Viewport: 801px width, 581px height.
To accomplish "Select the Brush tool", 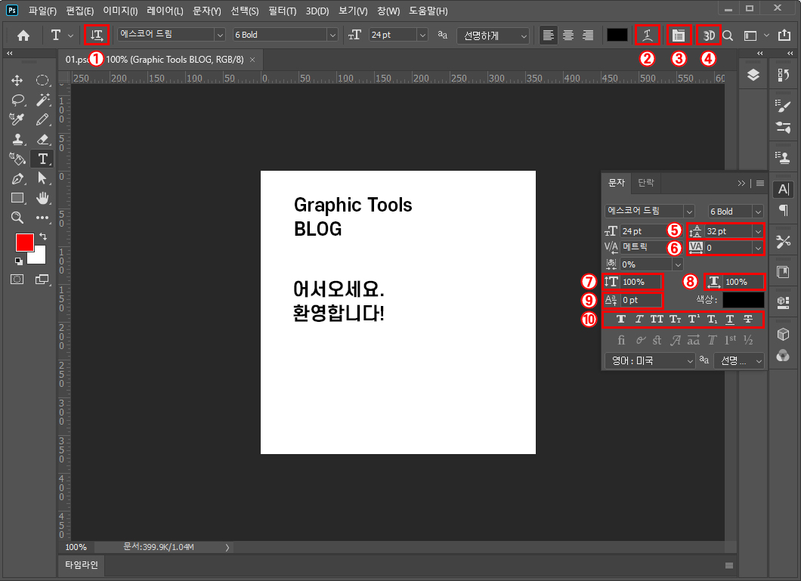I will [x=42, y=119].
